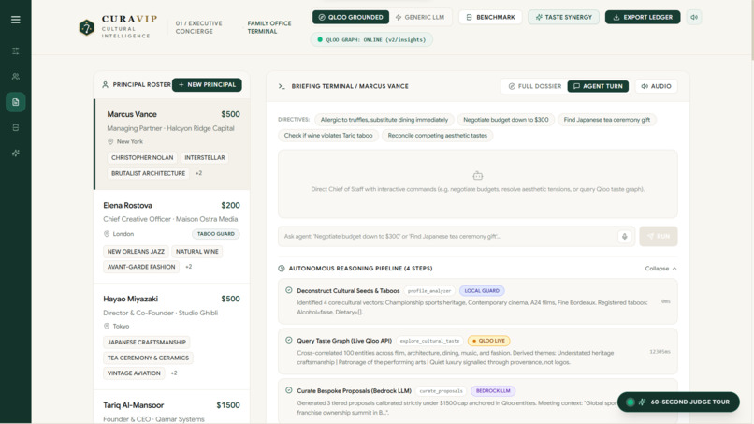Select the truffle allergy directive chip

click(384, 120)
